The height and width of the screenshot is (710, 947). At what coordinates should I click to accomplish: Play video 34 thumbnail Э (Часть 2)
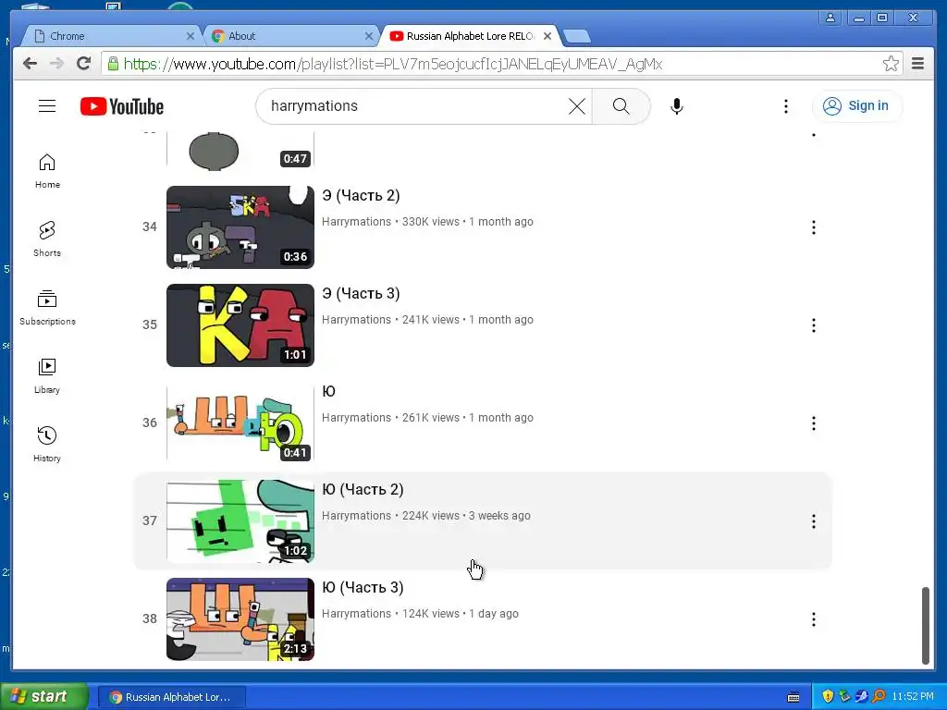240,227
